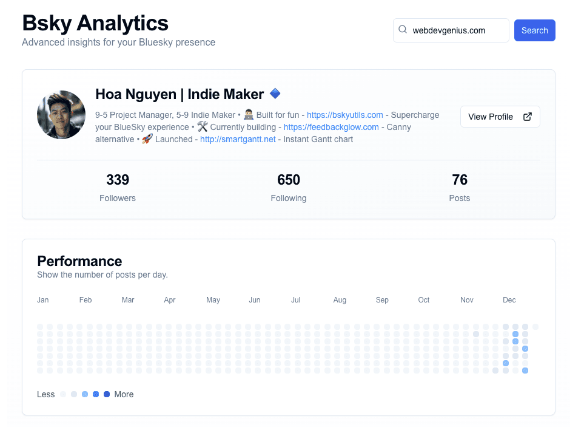Visit the https://bskyutils.com link

pyautogui.click(x=345, y=115)
